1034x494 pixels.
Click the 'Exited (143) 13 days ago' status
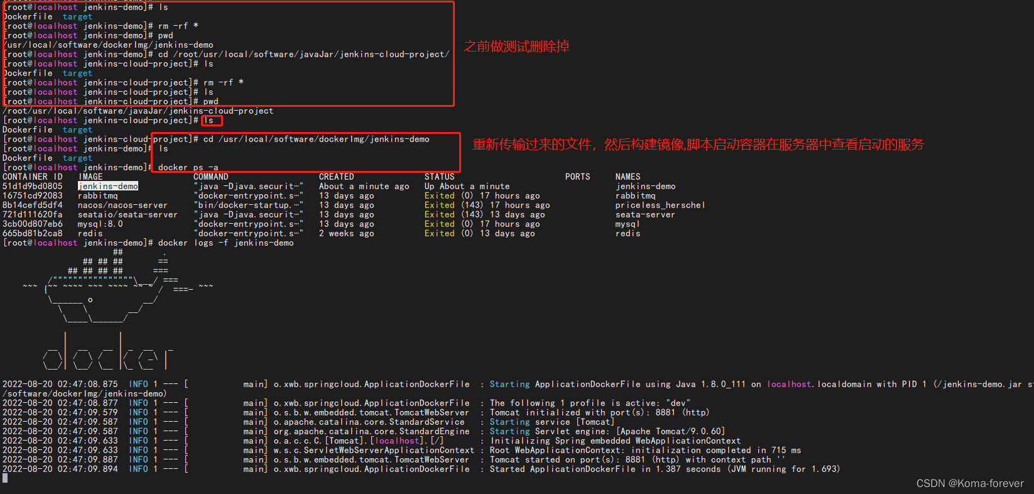[x=485, y=214]
